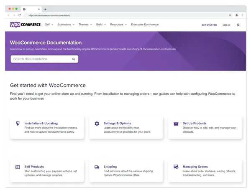Click the Installation & Updating download icon
The width and height of the screenshot is (251, 192).
(18, 124)
